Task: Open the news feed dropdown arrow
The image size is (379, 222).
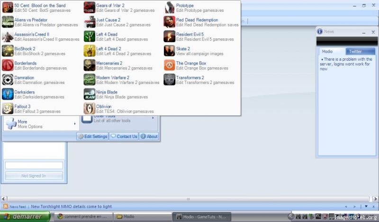Action: tap(366, 206)
